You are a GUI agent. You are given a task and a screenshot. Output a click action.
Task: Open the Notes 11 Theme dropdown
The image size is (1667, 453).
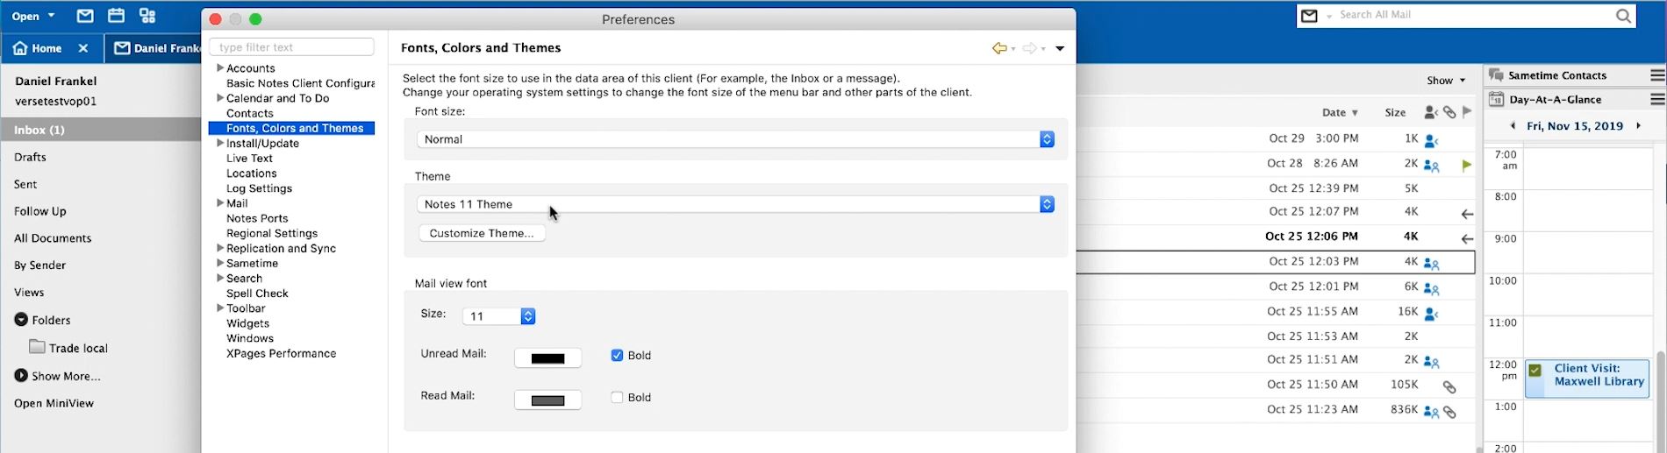(x=735, y=204)
